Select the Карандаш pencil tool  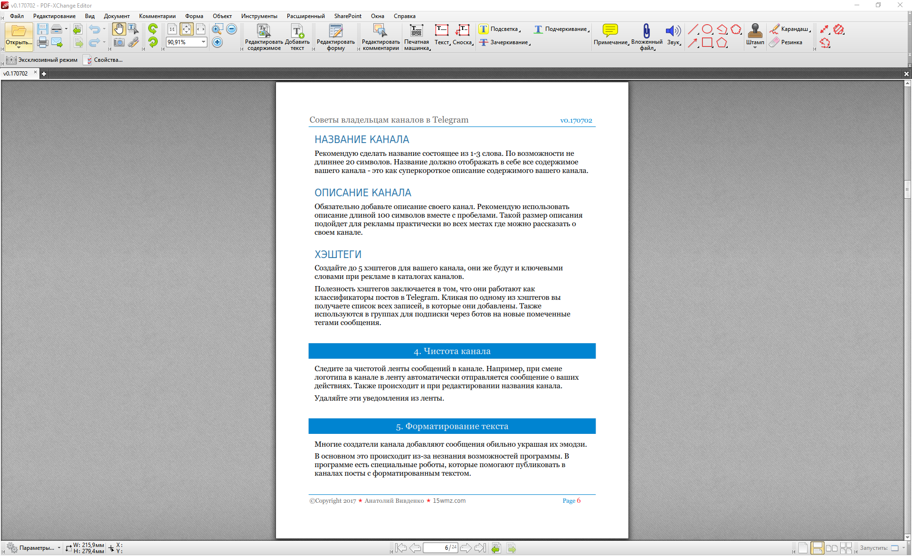pyautogui.click(x=790, y=29)
